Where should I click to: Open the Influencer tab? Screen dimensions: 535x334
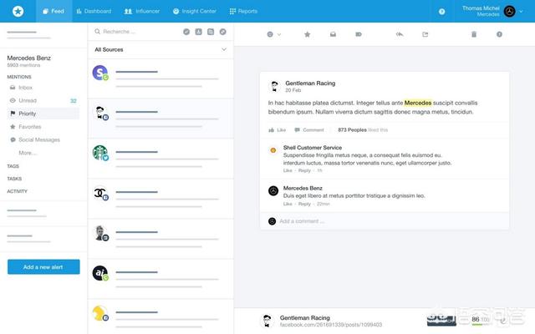coord(142,11)
